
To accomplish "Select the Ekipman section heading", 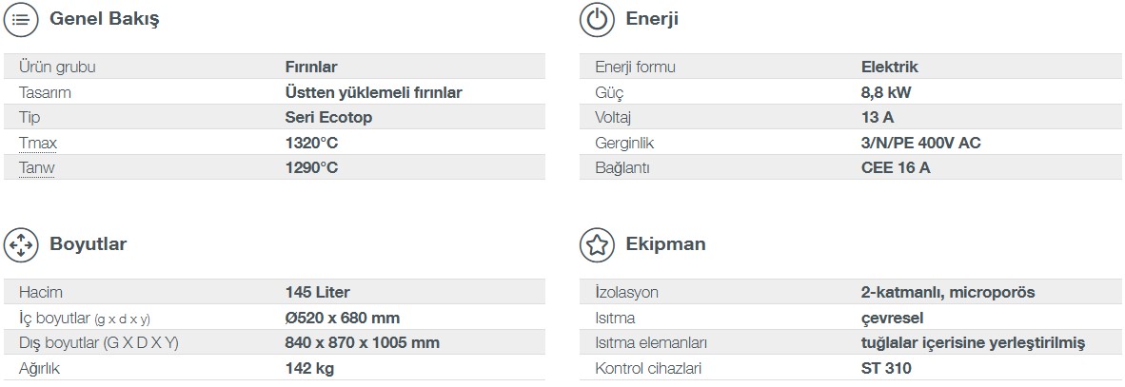I will pyautogui.click(x=665, y=244).
